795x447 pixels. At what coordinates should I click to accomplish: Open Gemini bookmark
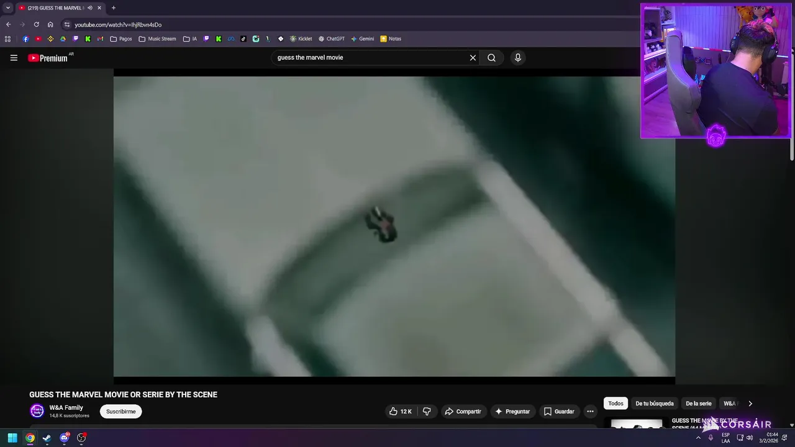[x=362, y=38]
